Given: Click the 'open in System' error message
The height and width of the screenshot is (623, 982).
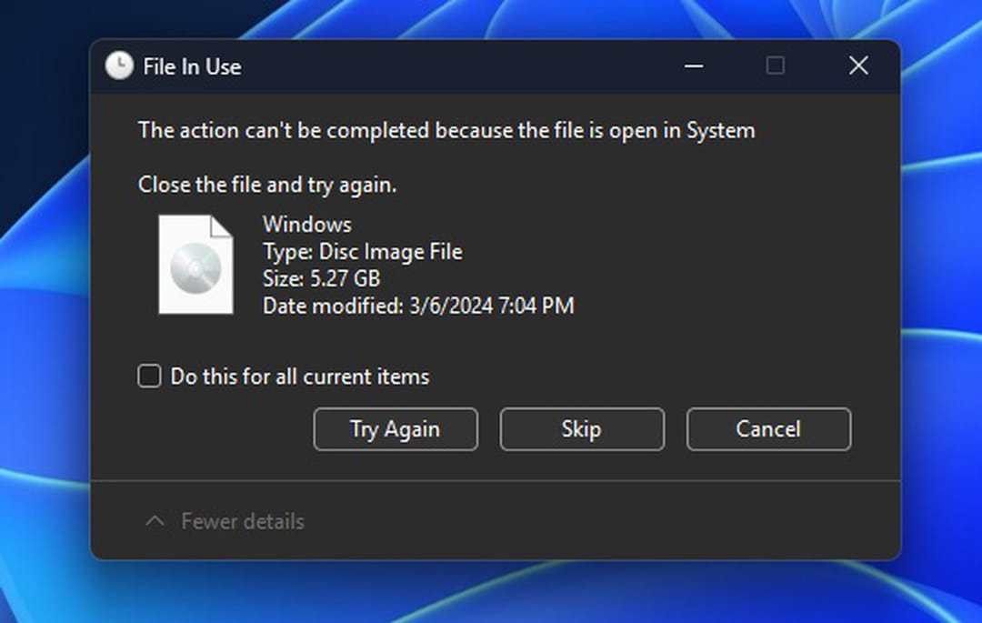Looking at the screenshot, I should (x=446, y=130).
